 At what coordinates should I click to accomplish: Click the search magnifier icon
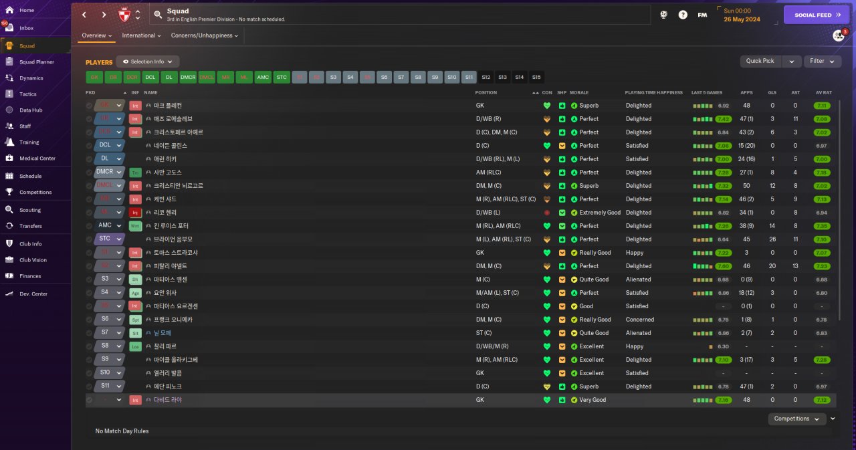tap(158, 14)
